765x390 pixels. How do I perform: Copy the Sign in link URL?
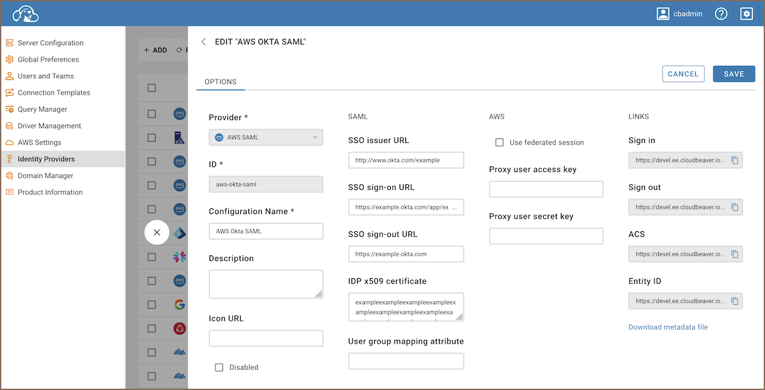pos(735,161)
